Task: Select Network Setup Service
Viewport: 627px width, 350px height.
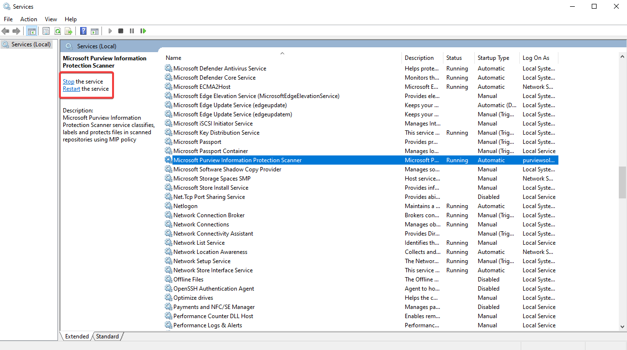Action: [x=202, y=261]
